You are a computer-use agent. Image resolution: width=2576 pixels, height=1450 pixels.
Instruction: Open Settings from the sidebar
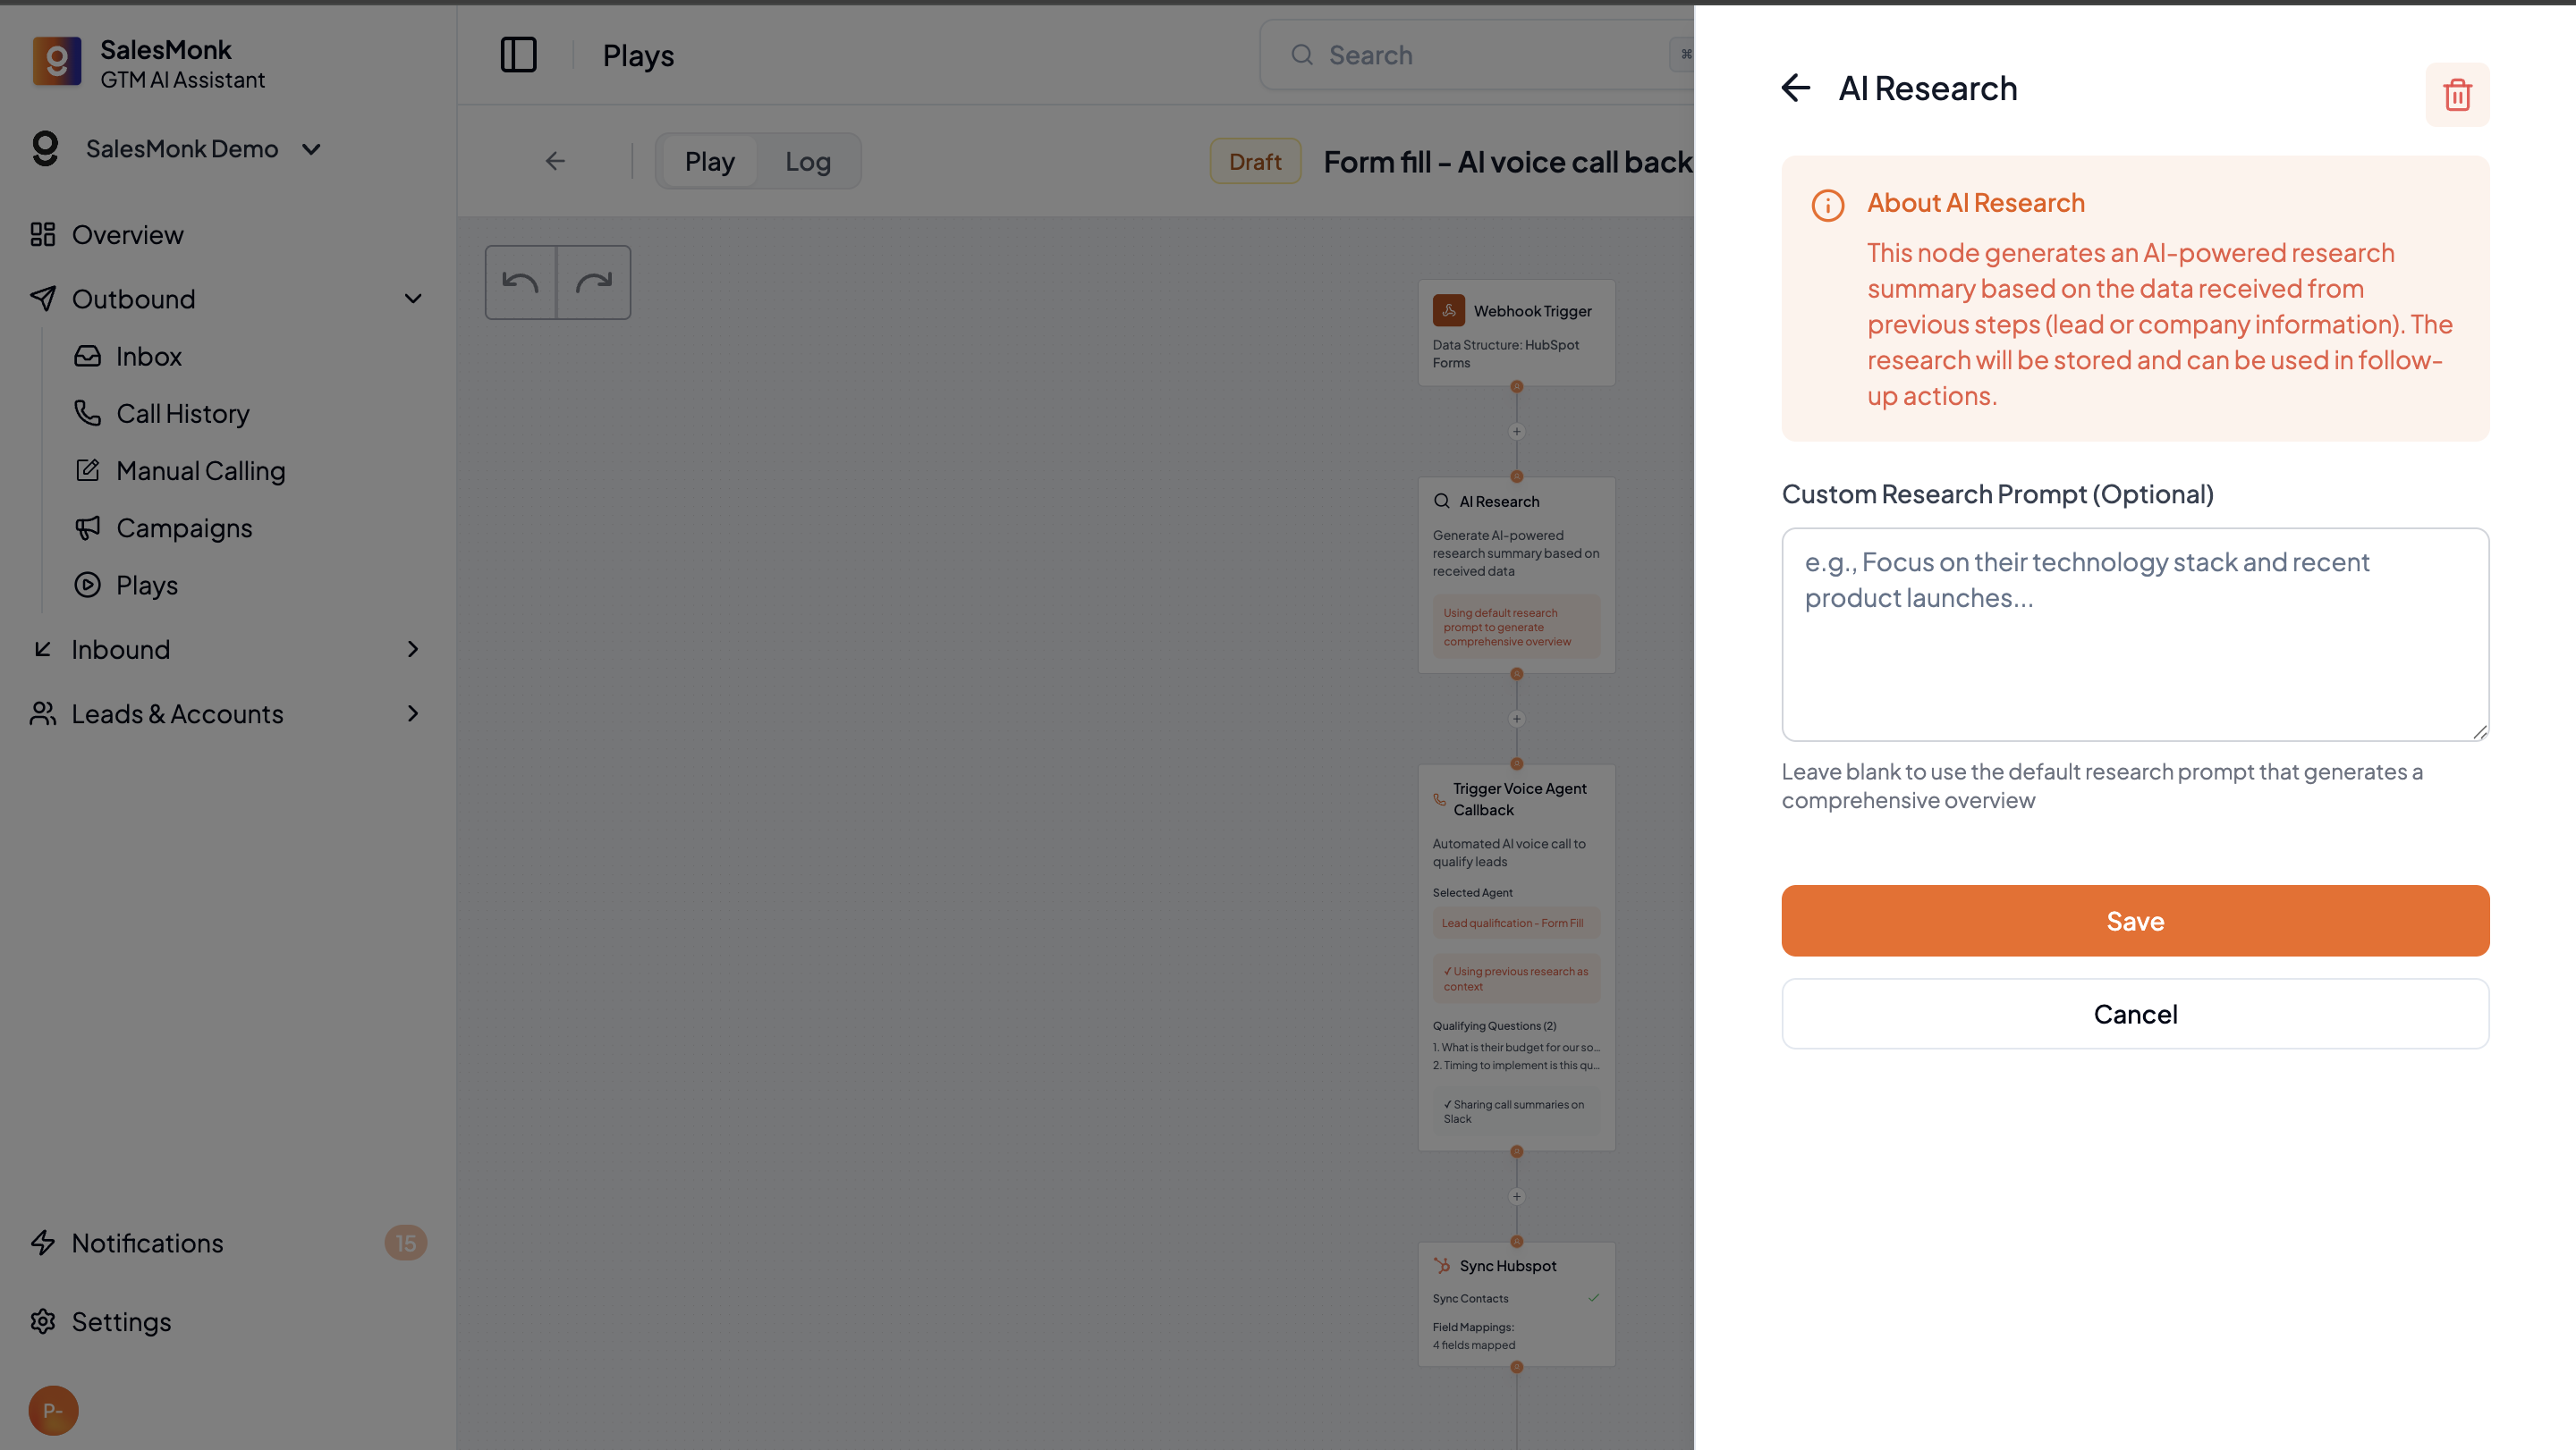coord(121,1321)
